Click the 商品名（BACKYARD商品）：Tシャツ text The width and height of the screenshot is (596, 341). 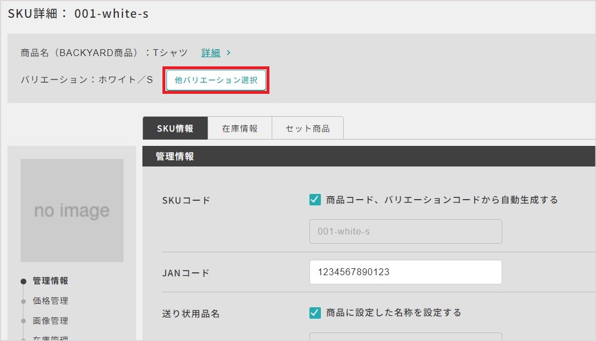104,53
